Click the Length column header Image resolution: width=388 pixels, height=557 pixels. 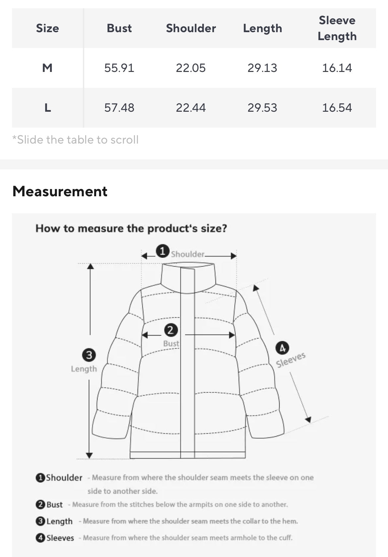pos(262,28)
